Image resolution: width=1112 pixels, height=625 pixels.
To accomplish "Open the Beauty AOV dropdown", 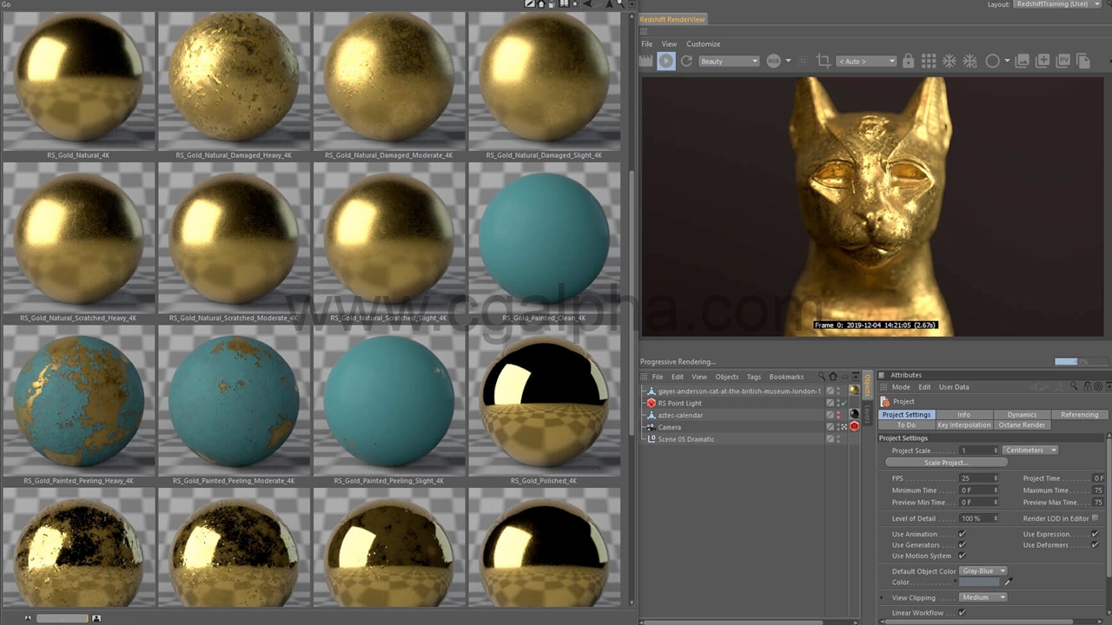I will [x=728, y=61].
